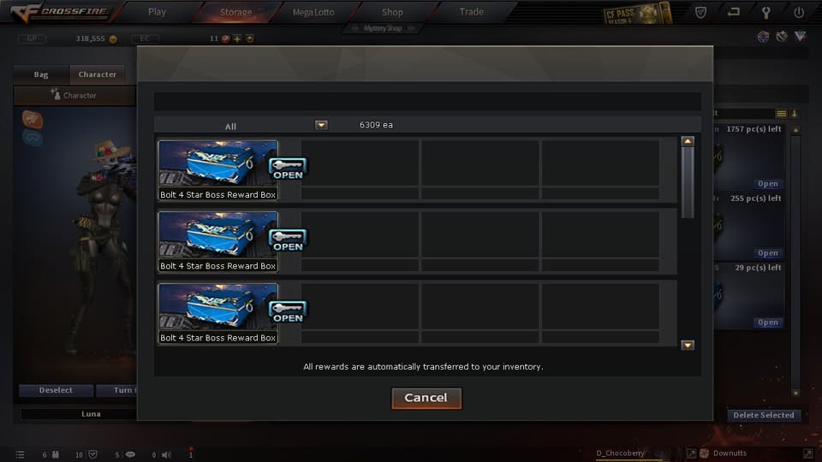
Task: Click the scroll down arrow in reward list
Action: click(x=688, y=345)
